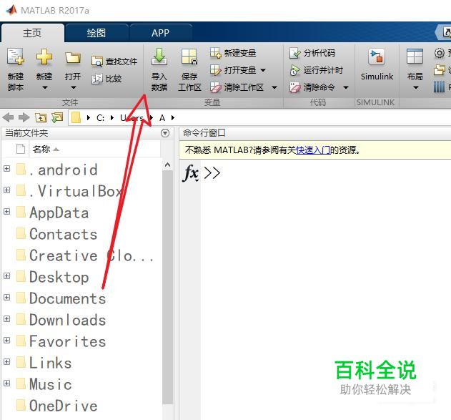Image resolution: width=451 pixels, height=420 pixels.
Task: Click Compare (比较) files
Action: pos(106,79)
